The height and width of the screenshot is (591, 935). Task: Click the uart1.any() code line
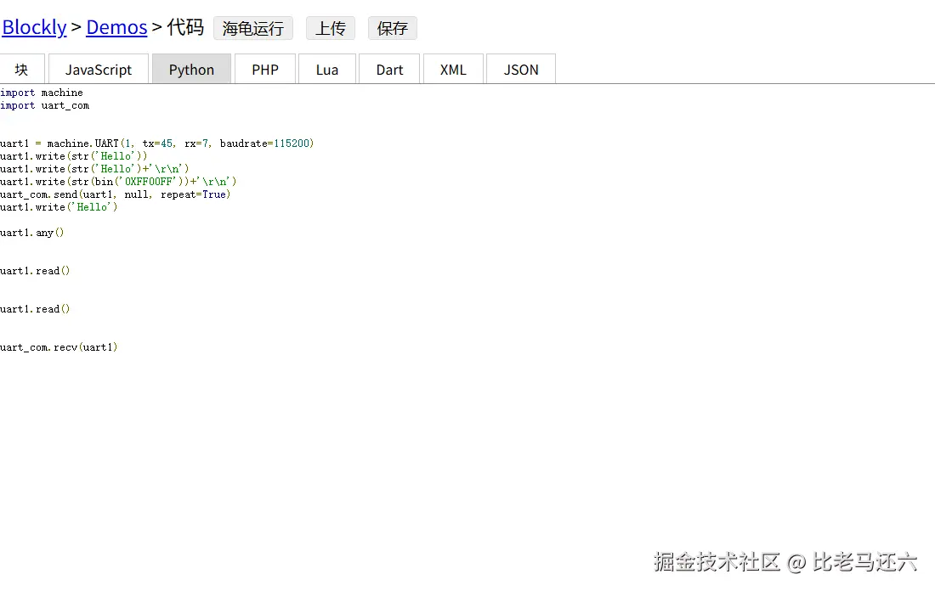(x=32, y=232)
